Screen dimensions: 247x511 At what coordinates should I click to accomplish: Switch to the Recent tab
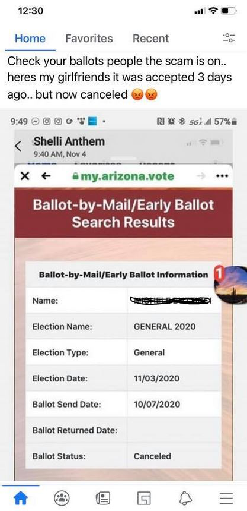pos(151,39)
